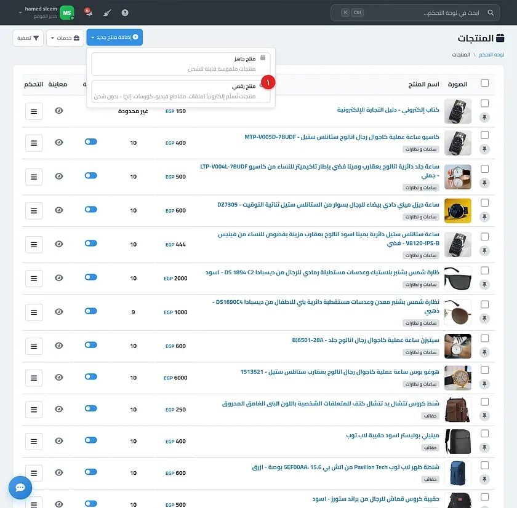The width and height of the screenshot is (517, 508).
Task: Open Diesel DZ7305 watch product link
Action: click(x=328, y=205)
